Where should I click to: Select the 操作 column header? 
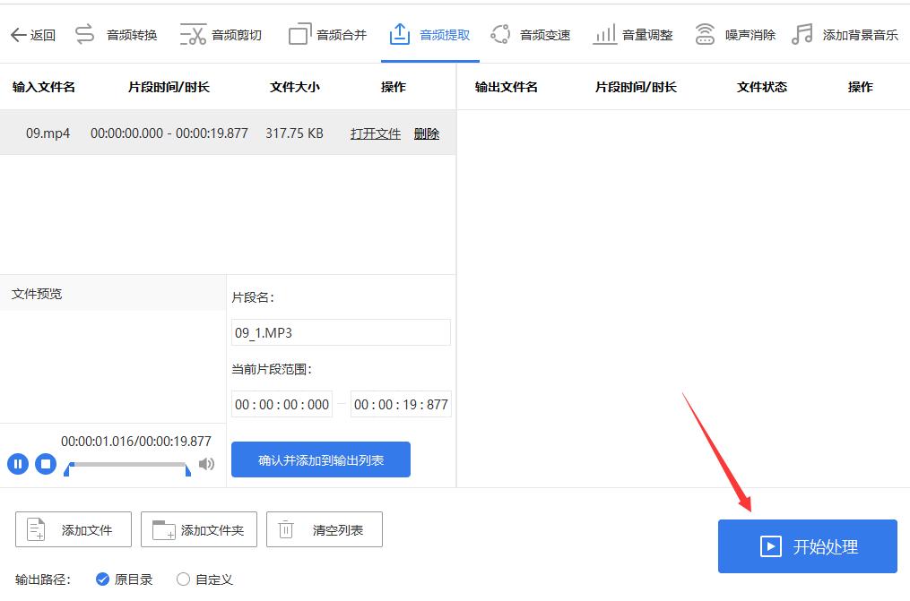[393, 86]
